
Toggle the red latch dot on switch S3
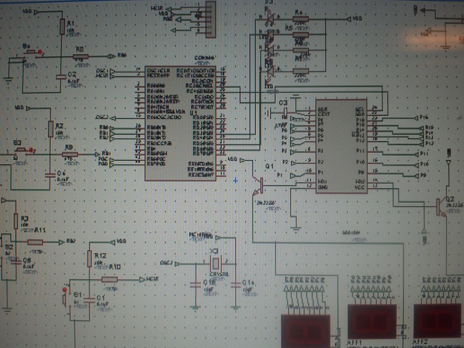point(31,149)
